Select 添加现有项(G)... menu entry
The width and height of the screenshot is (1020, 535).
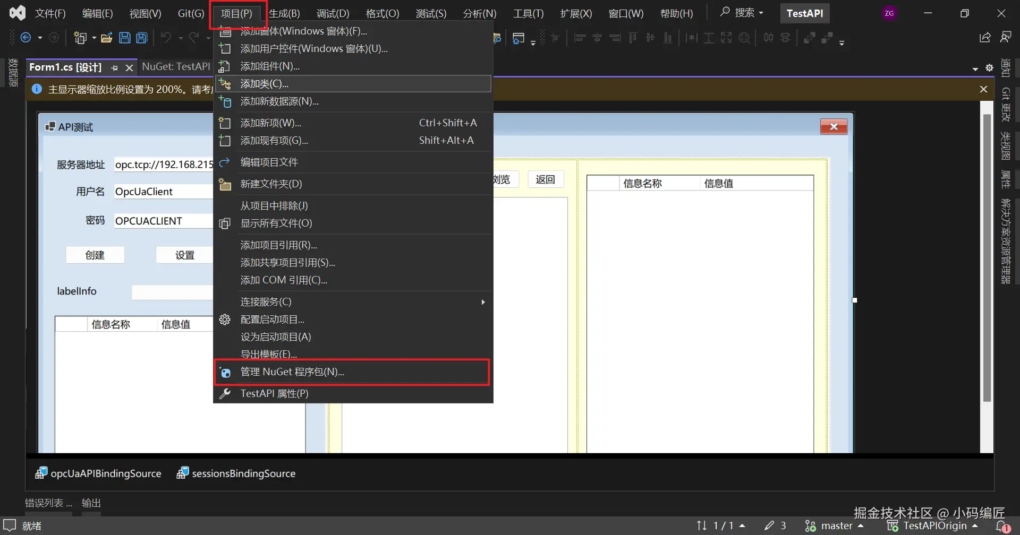[x=353, y=141]
